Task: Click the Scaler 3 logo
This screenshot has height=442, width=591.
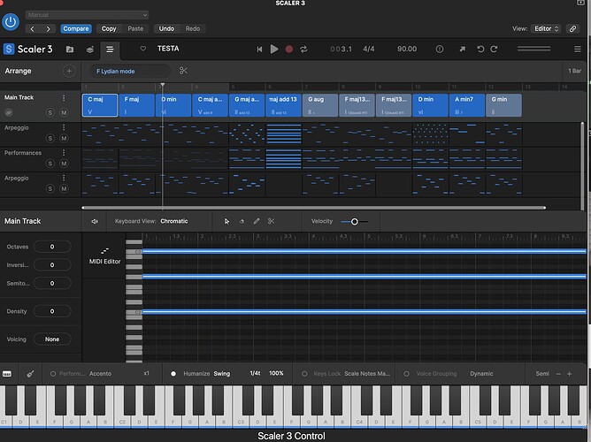Action: [28, 49]
